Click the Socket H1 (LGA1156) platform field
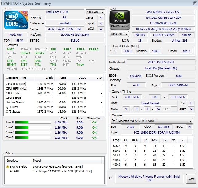This screenshot has height=188, width=198. [75, 35]
